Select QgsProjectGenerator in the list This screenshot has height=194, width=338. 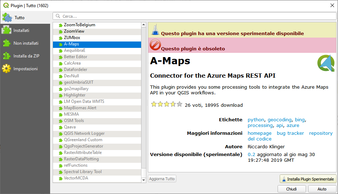(x=97, y=146)
